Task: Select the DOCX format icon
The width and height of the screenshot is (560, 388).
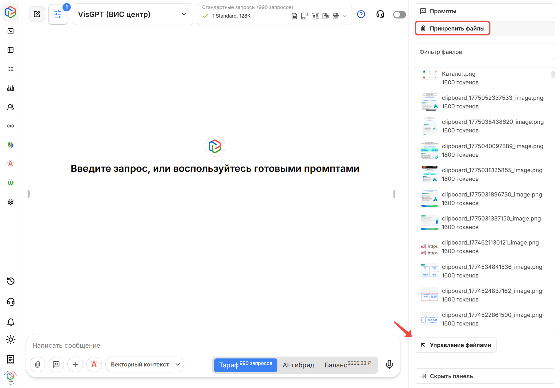Action: point(336,16)
